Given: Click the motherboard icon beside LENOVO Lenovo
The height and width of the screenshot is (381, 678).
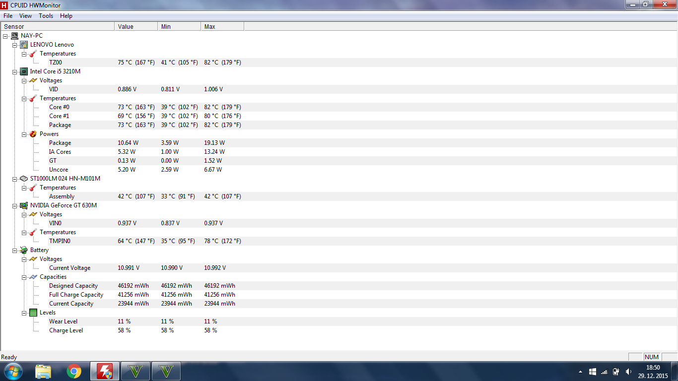Looking at the screenshot, I should [24, 45].
